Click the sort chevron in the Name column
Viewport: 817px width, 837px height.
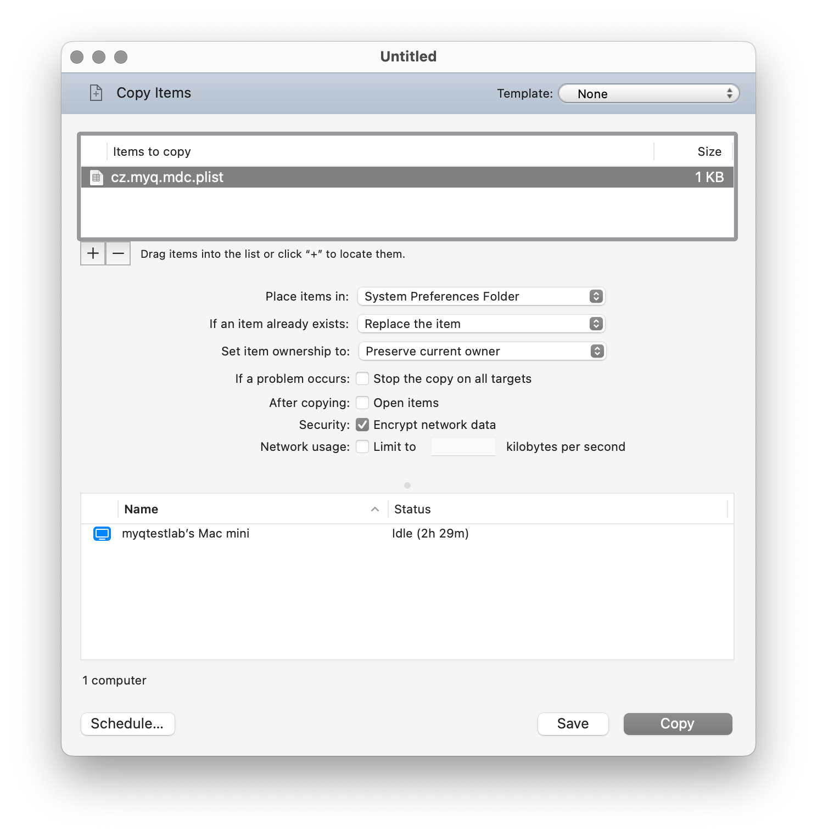point(375,509)
